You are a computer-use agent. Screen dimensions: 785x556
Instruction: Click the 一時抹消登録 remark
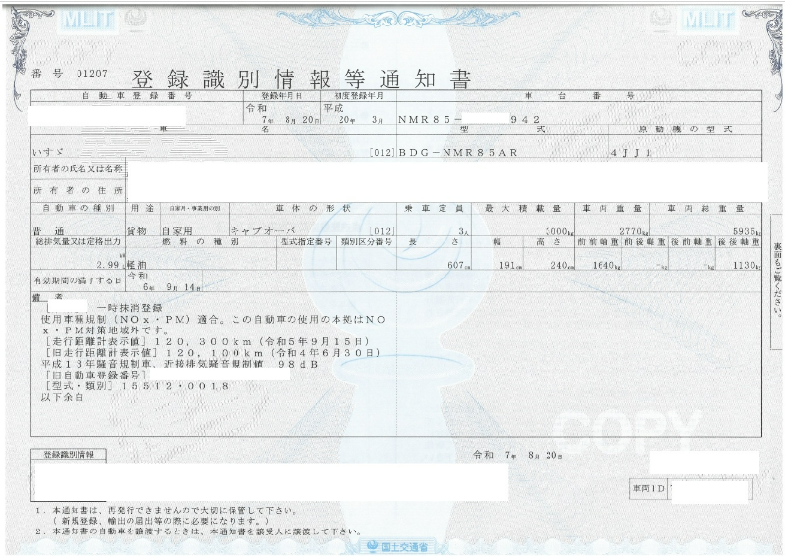click(x=131, y=308)
